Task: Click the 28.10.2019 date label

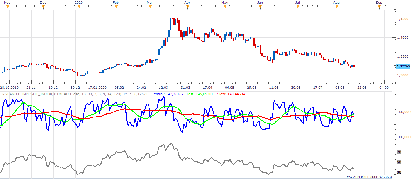Action: [x=9, y=87]
